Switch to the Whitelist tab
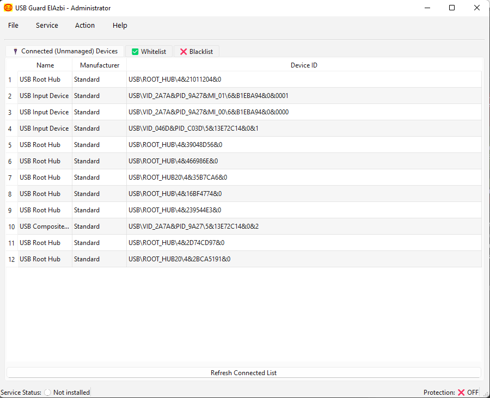The image size is (490, 398). point(149,52)
